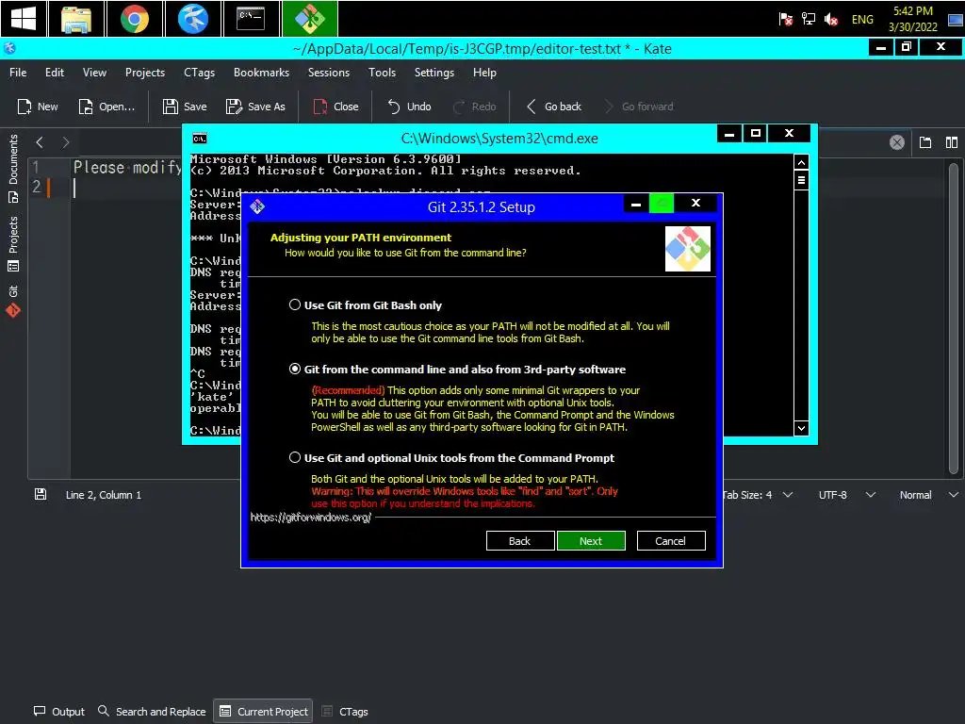The image size is (965, 724).
Task: Click the network tray icon
Action: coord(808,19)
